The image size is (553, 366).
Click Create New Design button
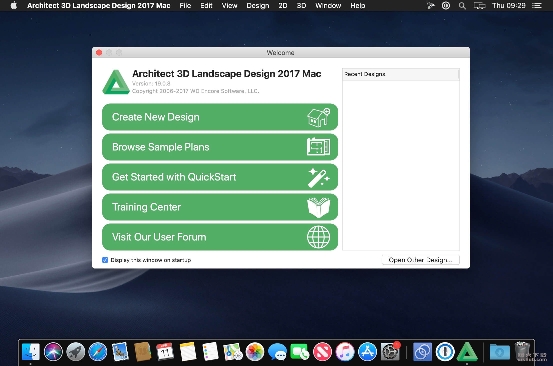tap(220, 117)
